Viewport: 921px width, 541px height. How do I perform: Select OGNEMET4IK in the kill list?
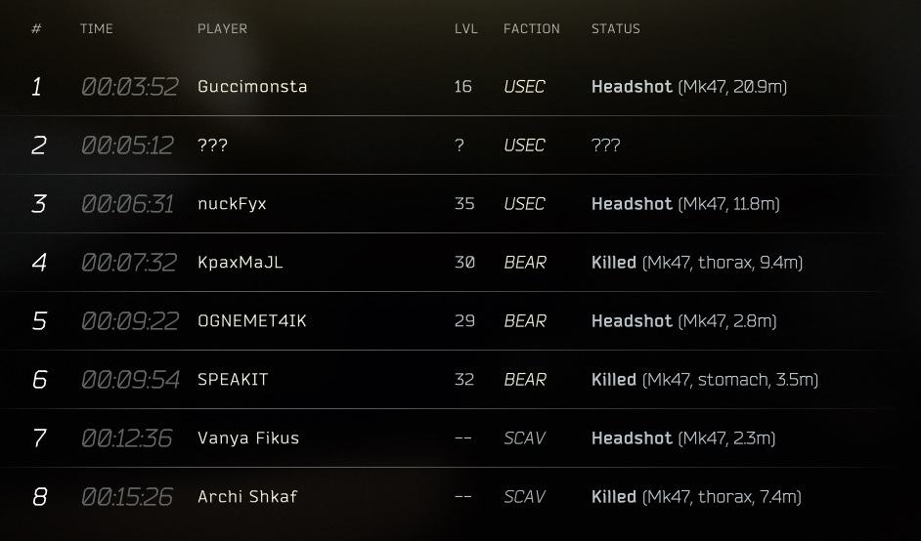point(252,321)
